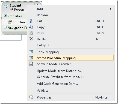Collapse the Navigation Properties section
118x104 pixels.
[5, 27]
